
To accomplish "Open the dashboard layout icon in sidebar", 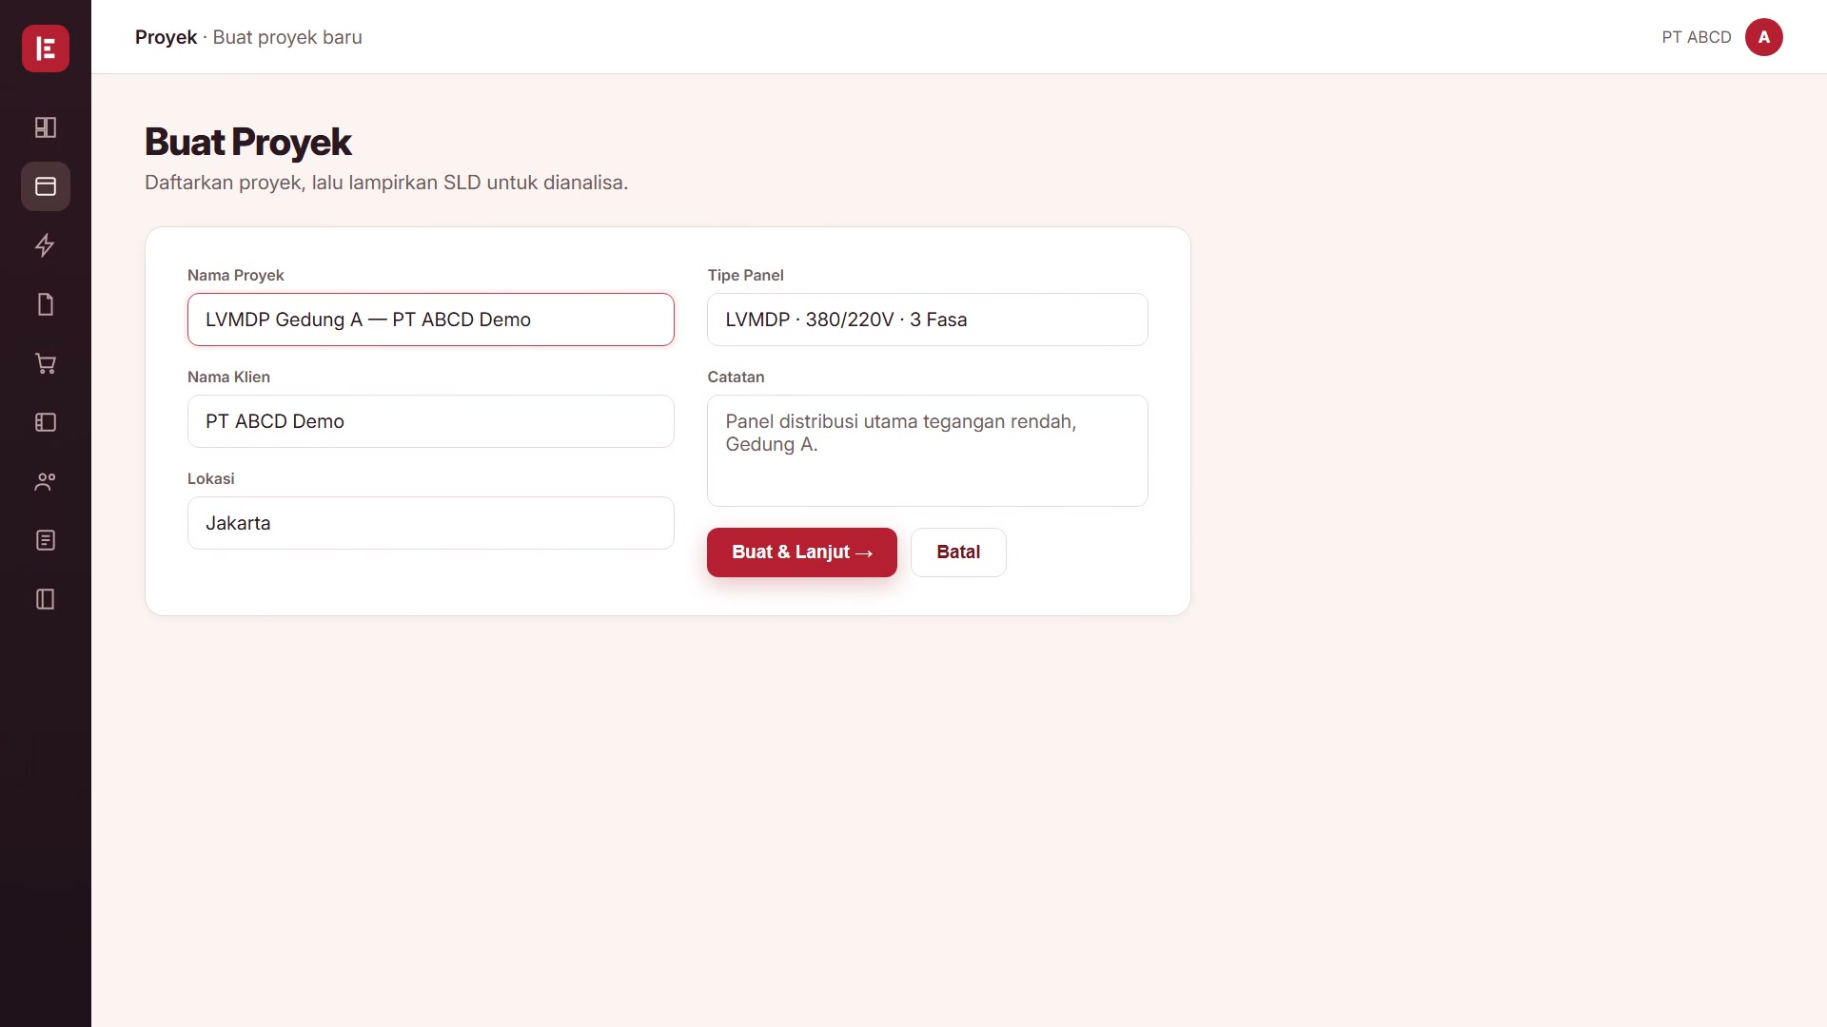I will [x=46, y=127].
